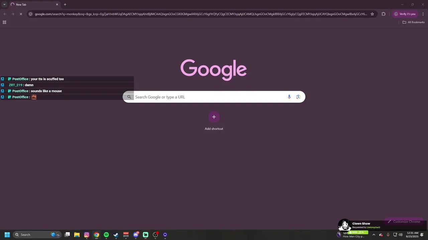The width and height of the screenshot is (428, 240).
Task: View site information icon in address bar
Action: coord(30,14)
